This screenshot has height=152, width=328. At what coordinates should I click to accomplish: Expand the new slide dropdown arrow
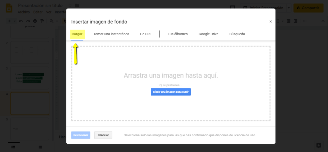pyautogui.click(x=14, y=21)
